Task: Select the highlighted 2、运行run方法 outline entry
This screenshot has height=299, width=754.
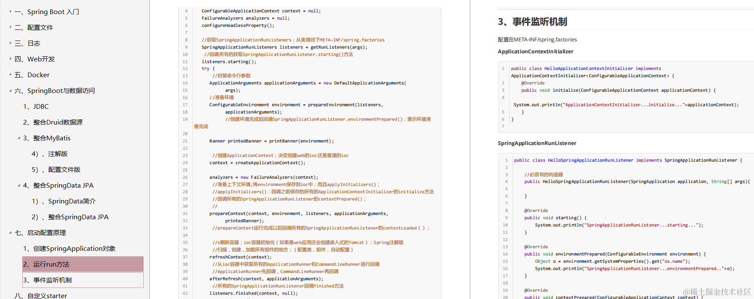Action: coord(83,264)
